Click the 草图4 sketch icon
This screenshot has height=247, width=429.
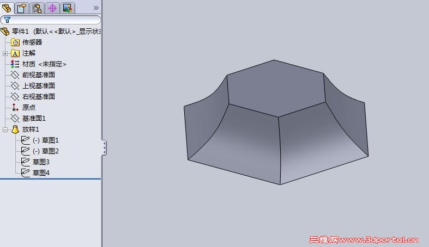pyautogui.click(x=26, y=172)
